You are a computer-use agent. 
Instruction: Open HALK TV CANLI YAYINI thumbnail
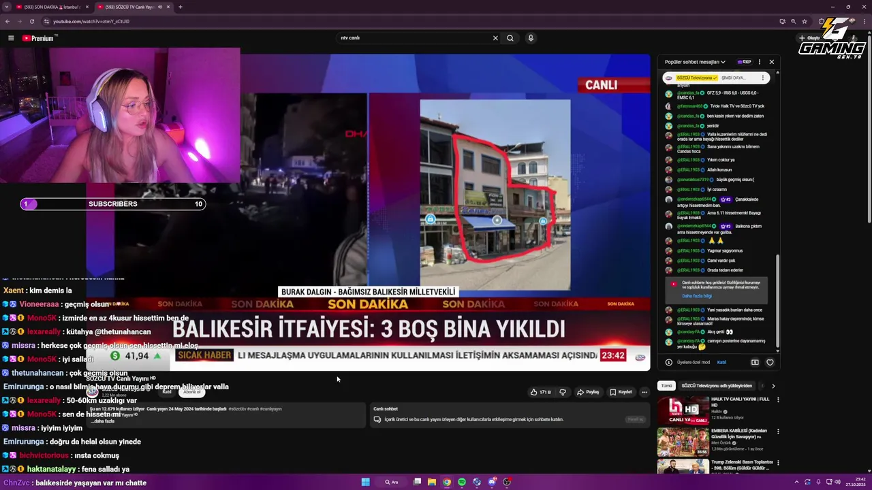tap(683, 410)
